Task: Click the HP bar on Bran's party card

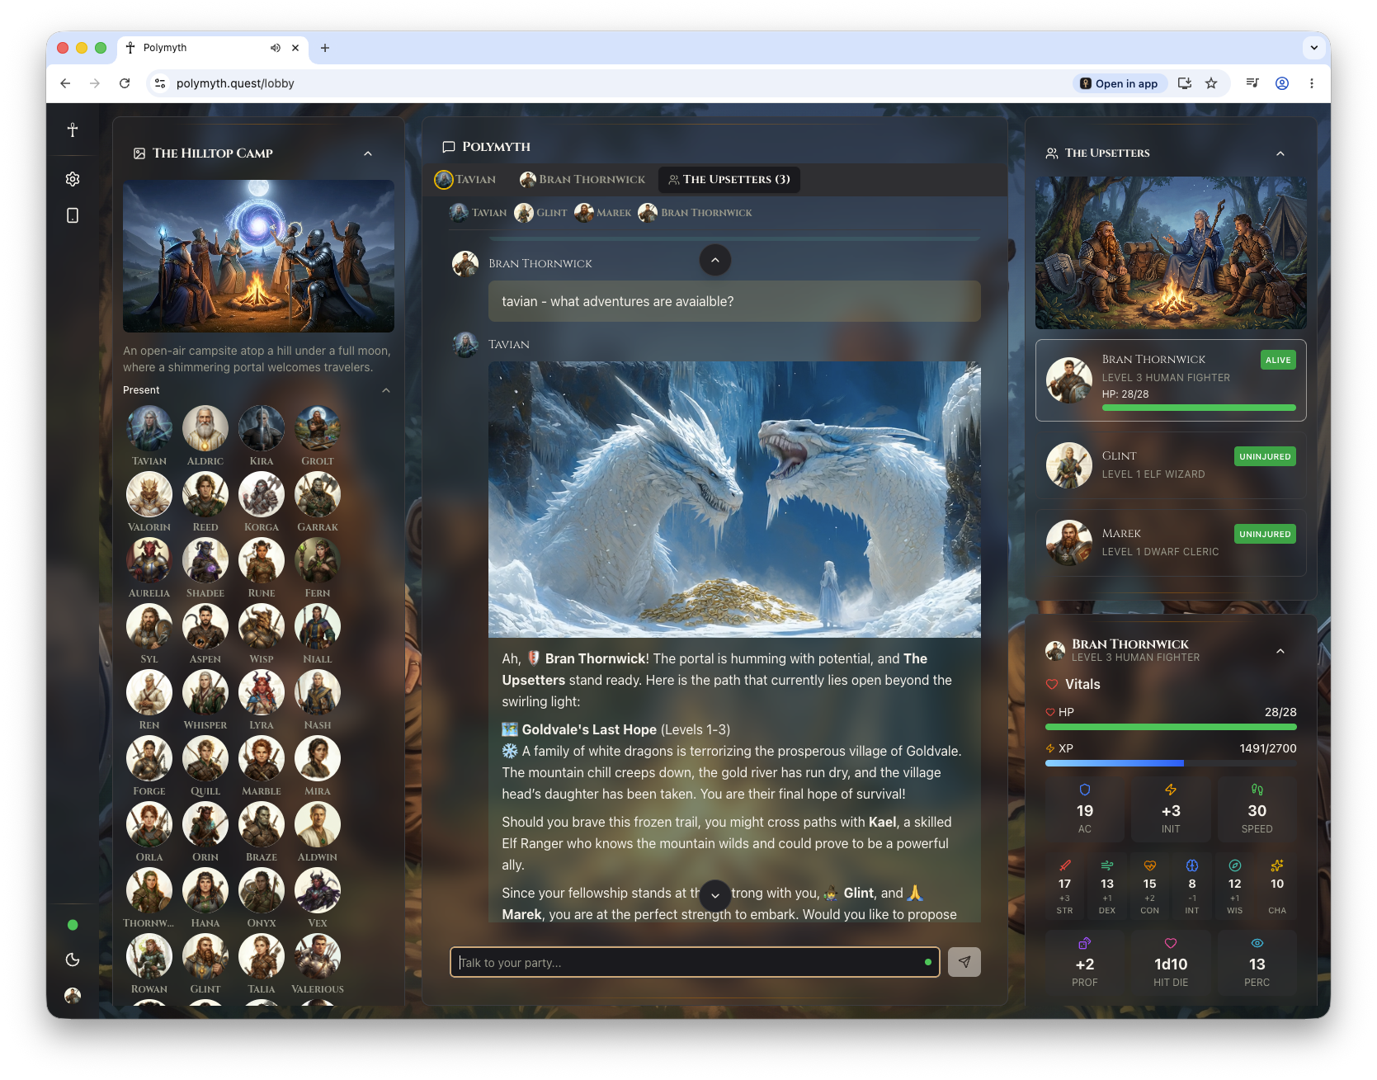Action: click(x=1199, y=408)
